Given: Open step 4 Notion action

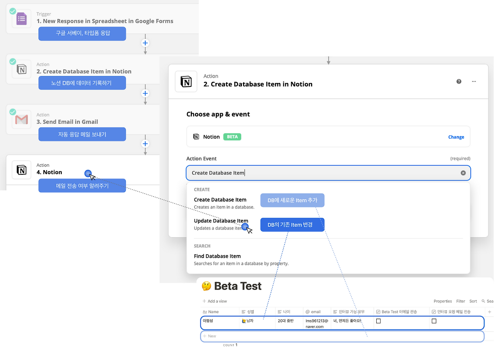Looking at the screenshot, I should (x=49, y=172).
